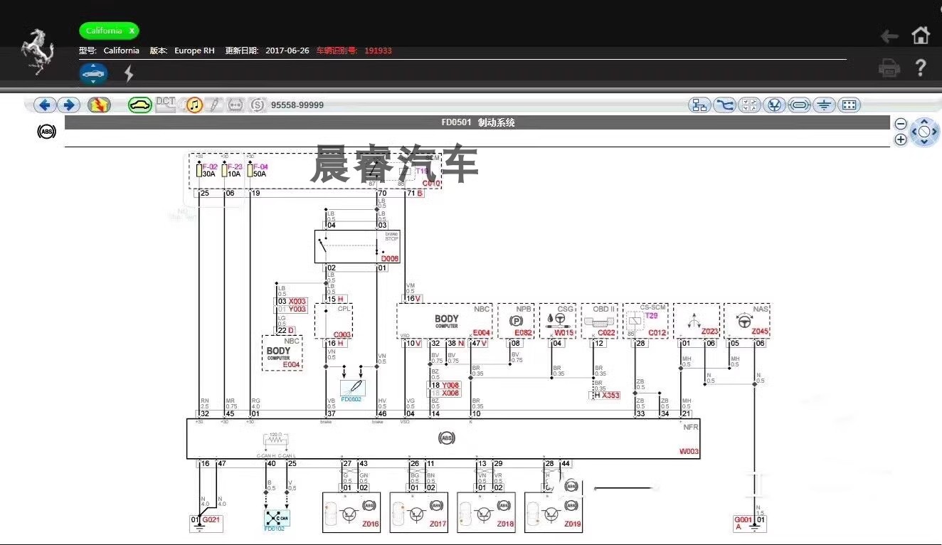This screenshot has width=942, height=545.
Task: Click the Z017 wheel speed sensor
Action: (418, 512)
